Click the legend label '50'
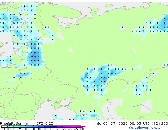168x130 pixels. pos(82,129)
